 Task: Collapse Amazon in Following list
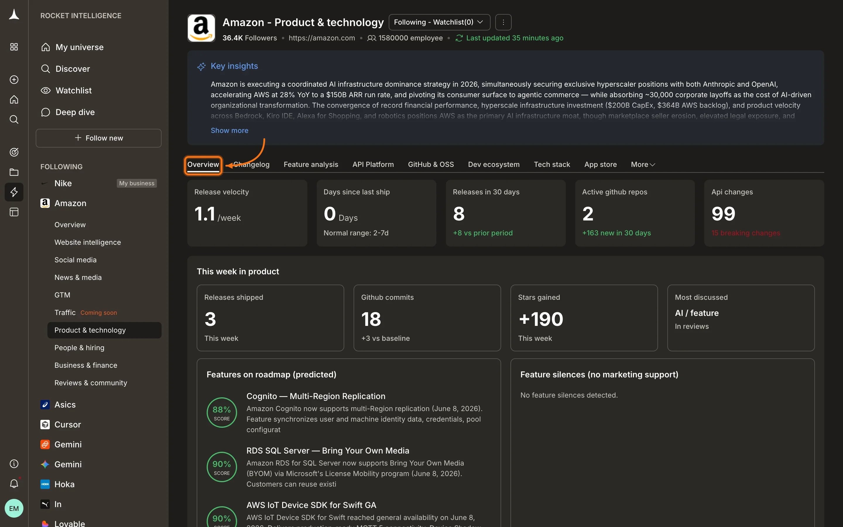coord(70,203)
